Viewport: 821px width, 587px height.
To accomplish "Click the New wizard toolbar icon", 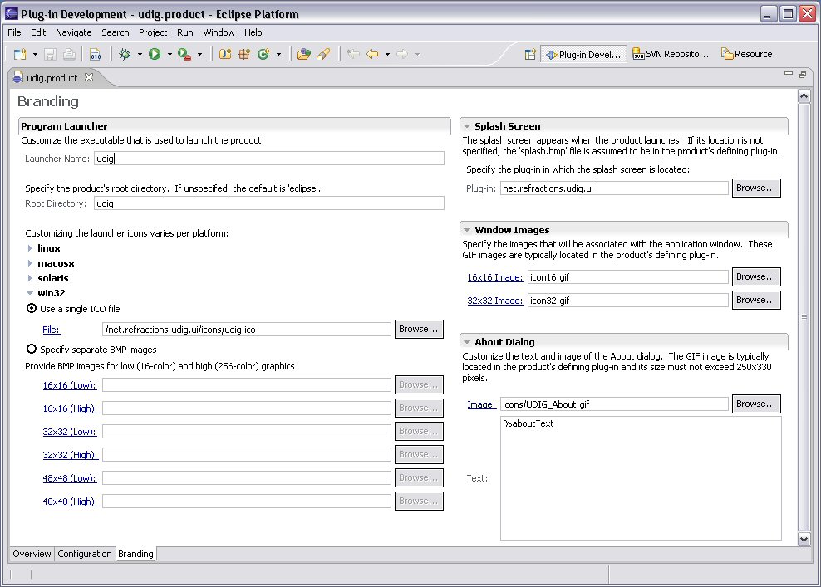I will pyautogui.click(x=20, y=55).
